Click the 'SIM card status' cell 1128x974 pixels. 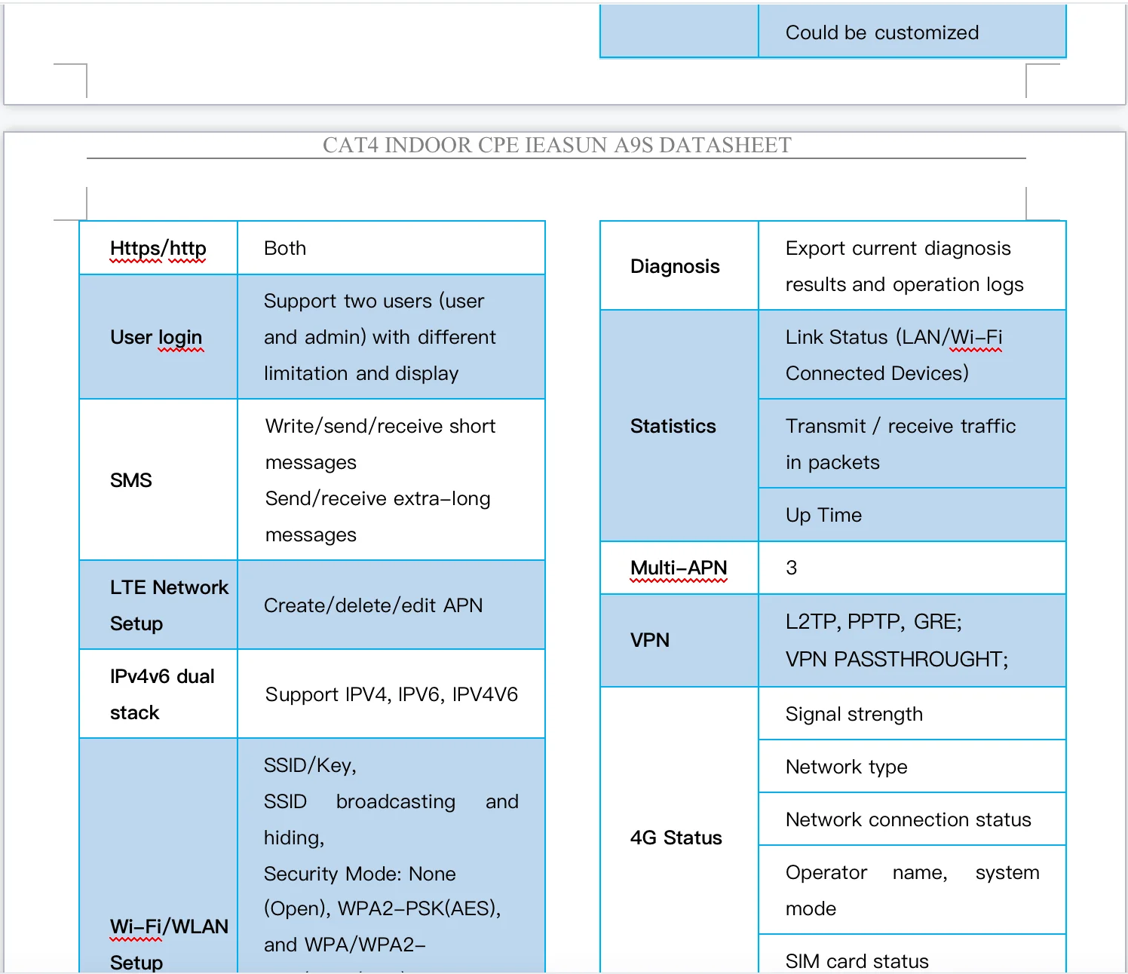click(857, 960)
